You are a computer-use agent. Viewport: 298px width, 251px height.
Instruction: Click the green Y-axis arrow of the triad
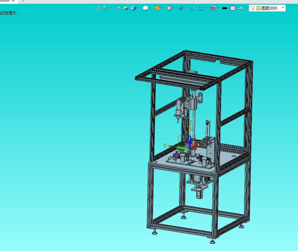pos(182,148)
